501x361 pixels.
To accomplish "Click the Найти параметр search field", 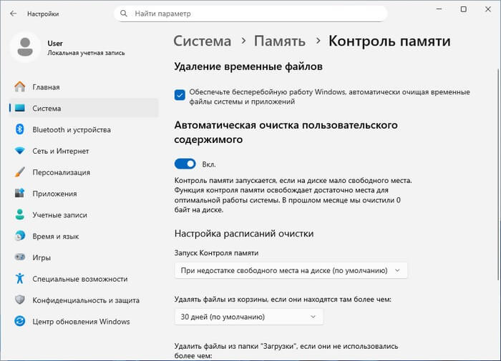I will coord(250,14).
